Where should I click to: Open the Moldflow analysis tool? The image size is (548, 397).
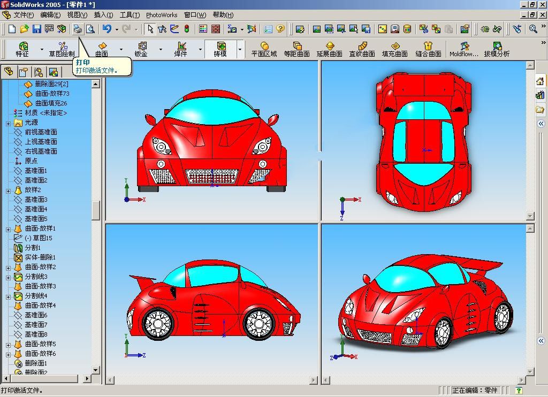pos(464,49)
